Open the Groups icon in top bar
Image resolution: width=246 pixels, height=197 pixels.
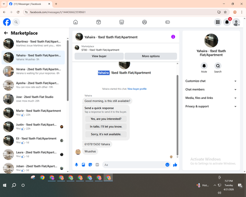[x=145, y=22]
